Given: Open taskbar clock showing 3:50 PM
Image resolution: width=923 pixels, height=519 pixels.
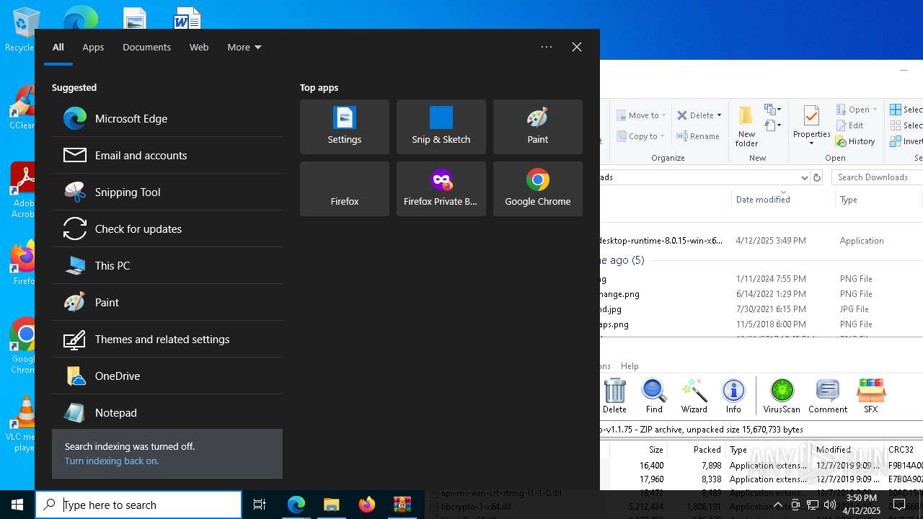Looking at the screenshot, I should pos(862,505).
